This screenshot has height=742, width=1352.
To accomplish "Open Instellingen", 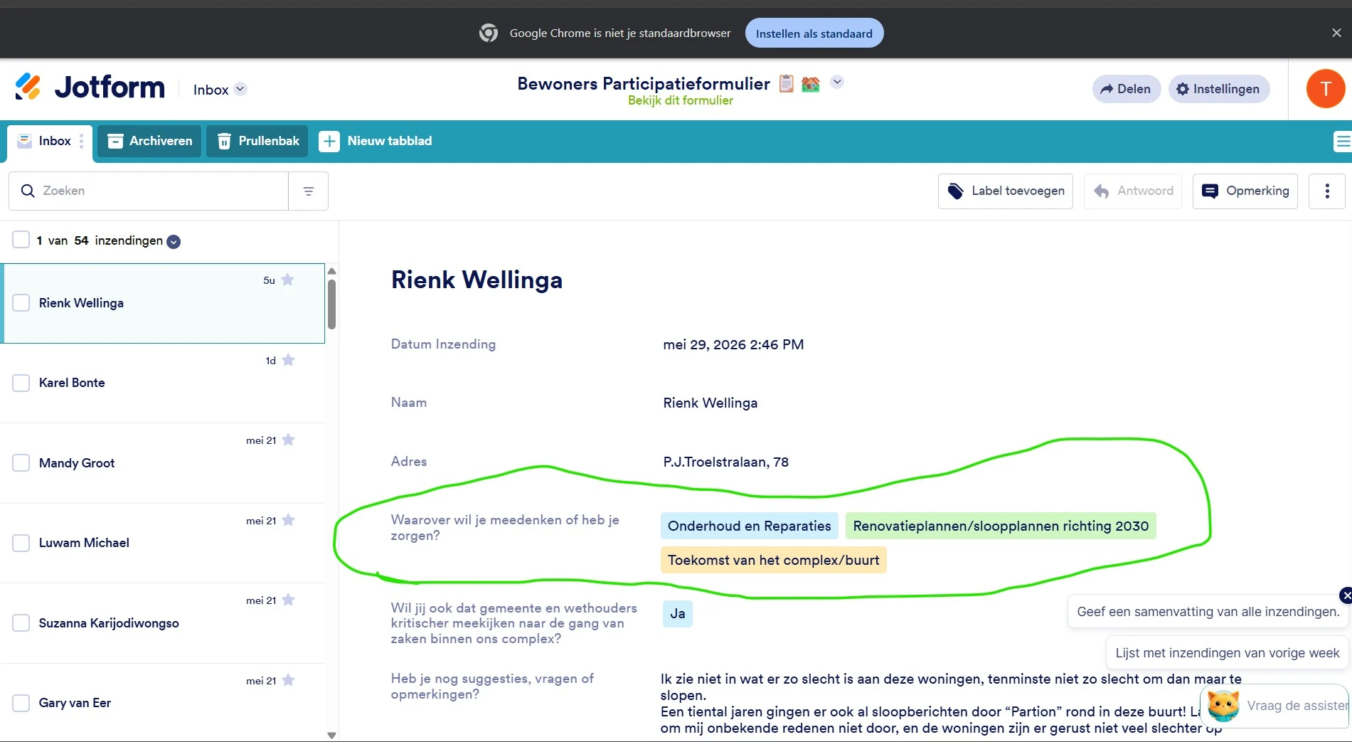I will (x=1219, y=89).
